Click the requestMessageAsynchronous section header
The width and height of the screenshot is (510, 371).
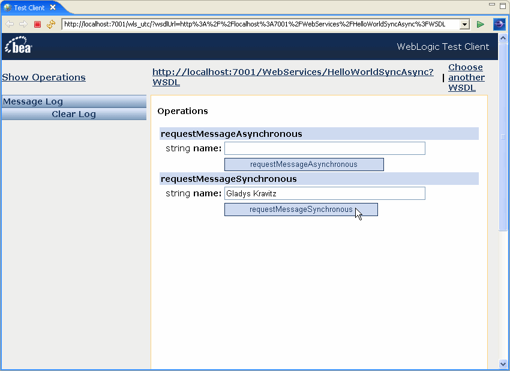pos(319,134)
